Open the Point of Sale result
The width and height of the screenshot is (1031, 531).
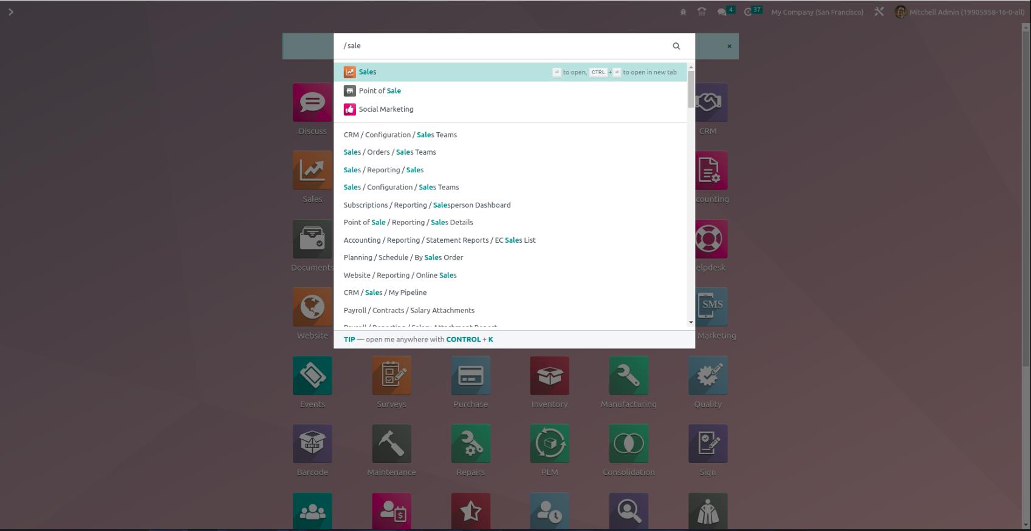tap(510, 91)
